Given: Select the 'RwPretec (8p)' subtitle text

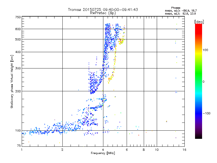Looking at the screenshot, I should coord(103,13).
